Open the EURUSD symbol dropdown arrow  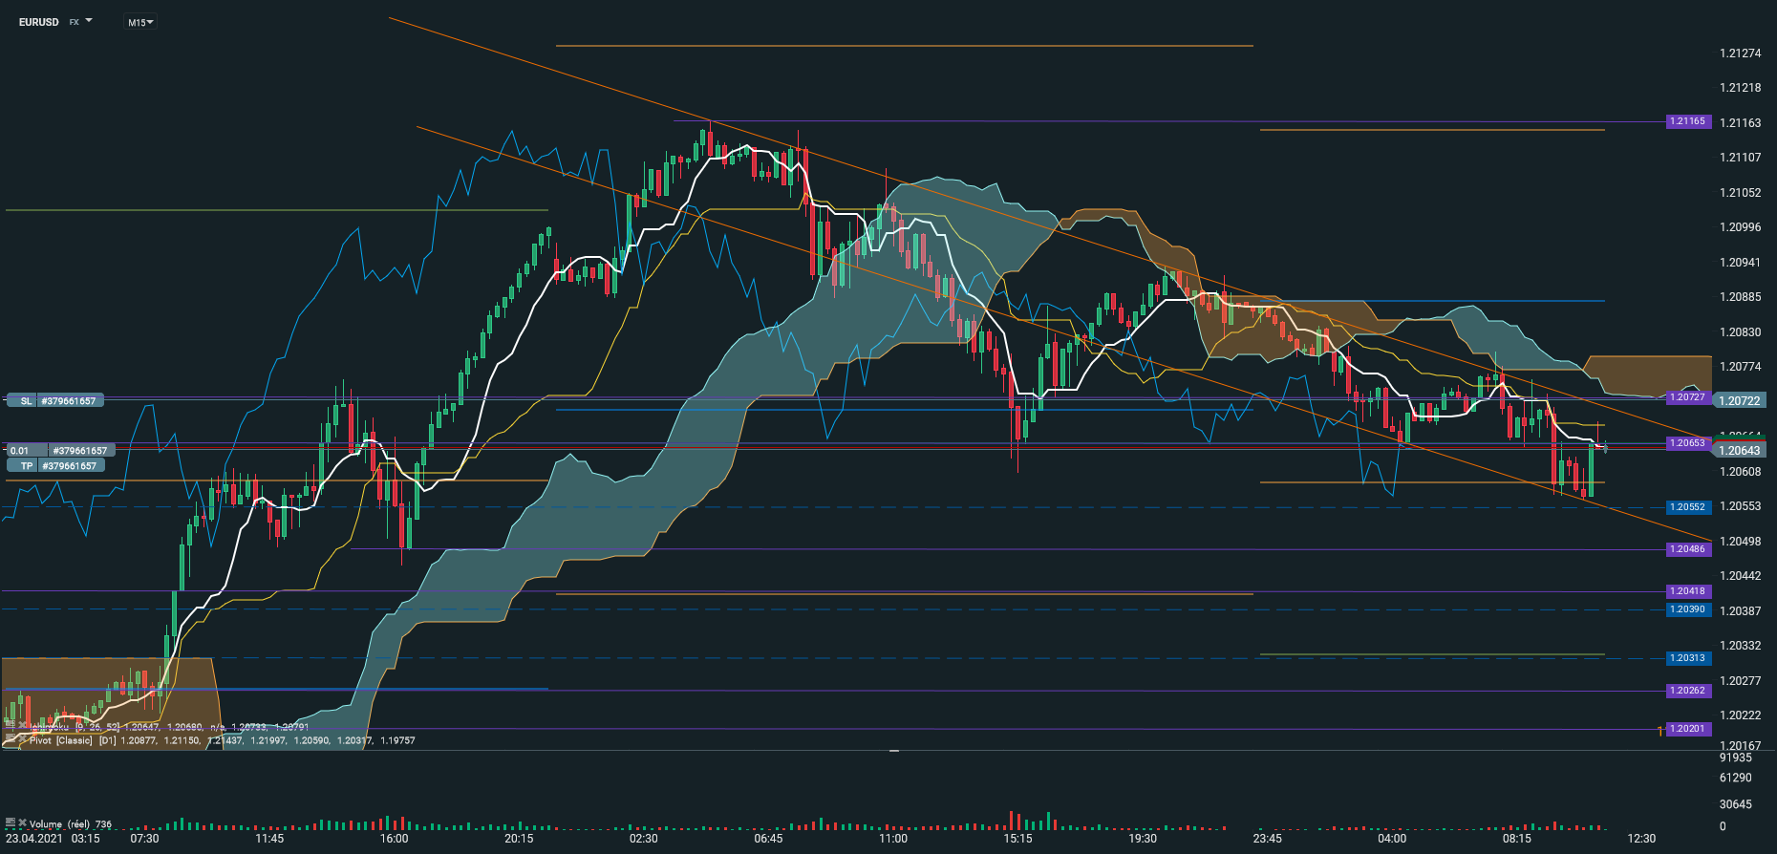[89, 20]
